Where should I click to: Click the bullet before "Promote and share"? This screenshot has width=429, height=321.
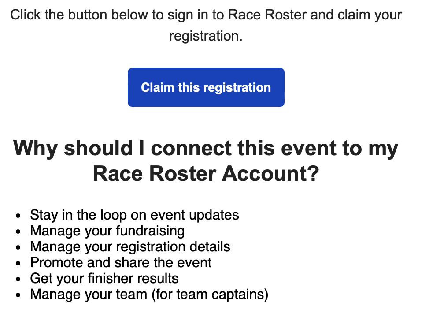(x=18, y=264)
